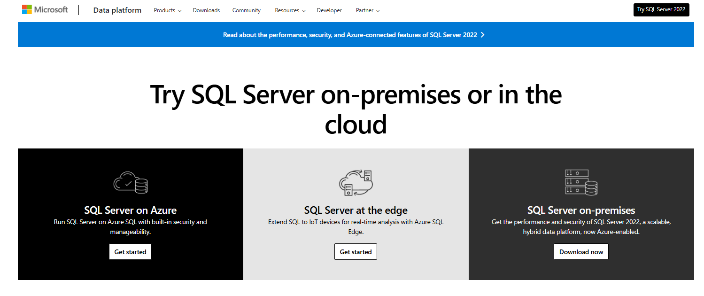Click the SQL Server at the edge icon

pos(356,183)
